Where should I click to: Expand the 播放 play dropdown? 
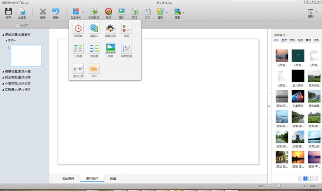point(316,12)
